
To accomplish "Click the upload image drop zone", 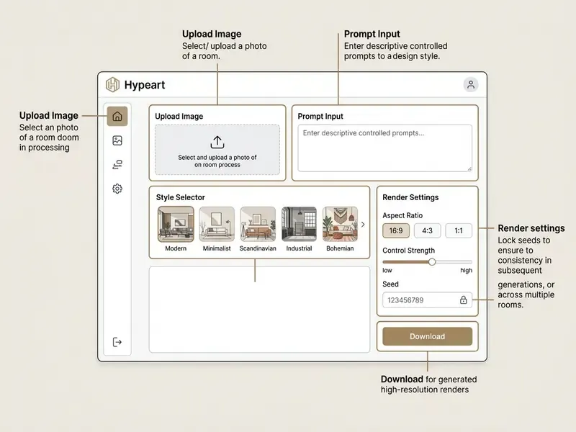I will (217, 150).
